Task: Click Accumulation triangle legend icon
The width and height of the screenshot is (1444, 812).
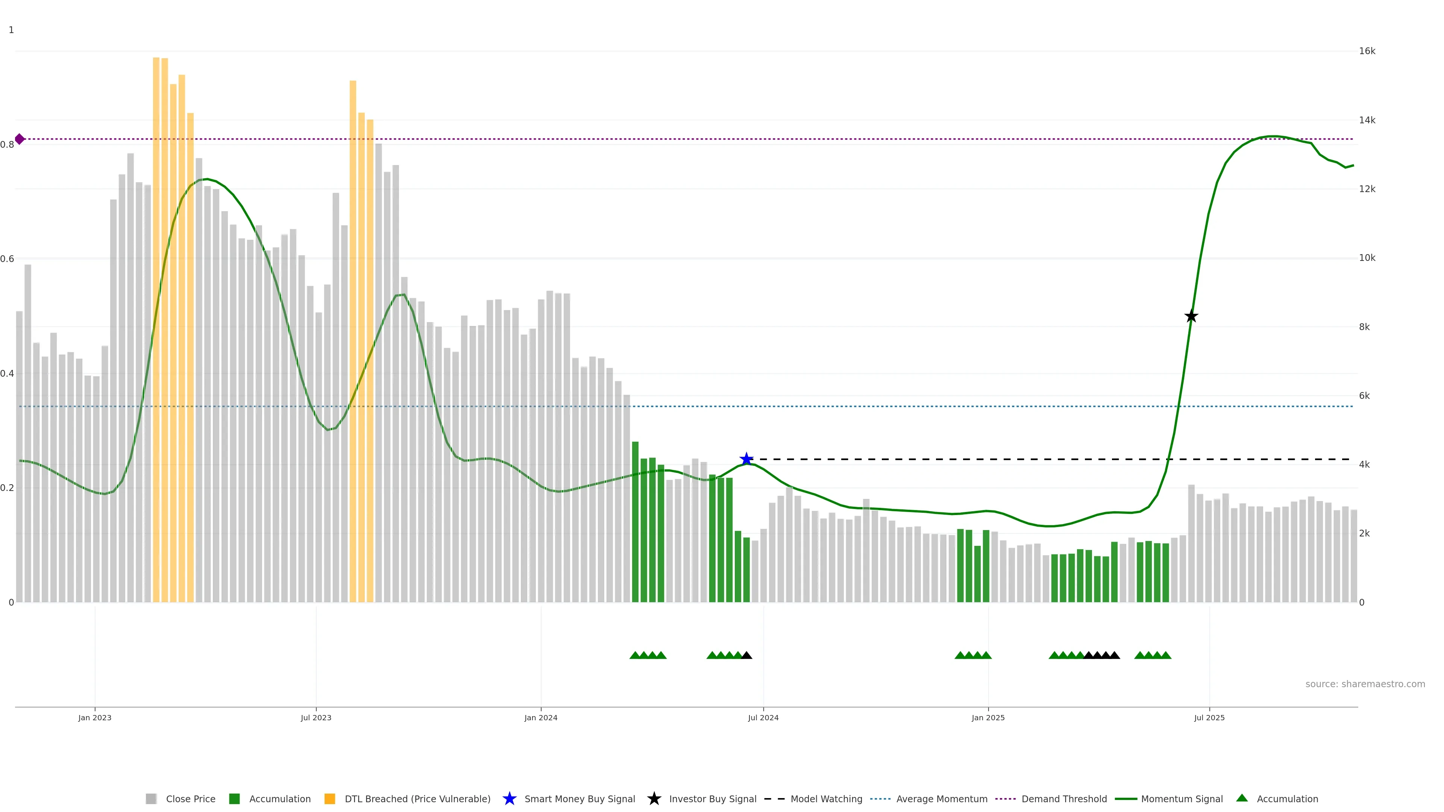Action: [1242, 798]
